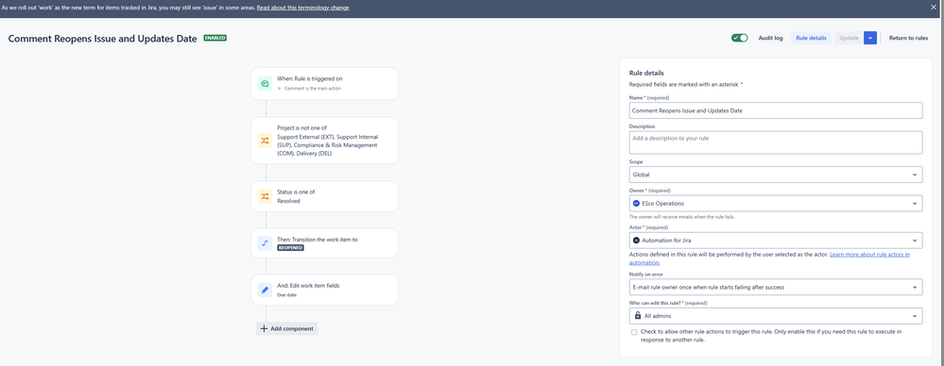The image size is (944, 366).
Task: Click the Due date field text
Action: pyautogui.click(x=286, y=295)
